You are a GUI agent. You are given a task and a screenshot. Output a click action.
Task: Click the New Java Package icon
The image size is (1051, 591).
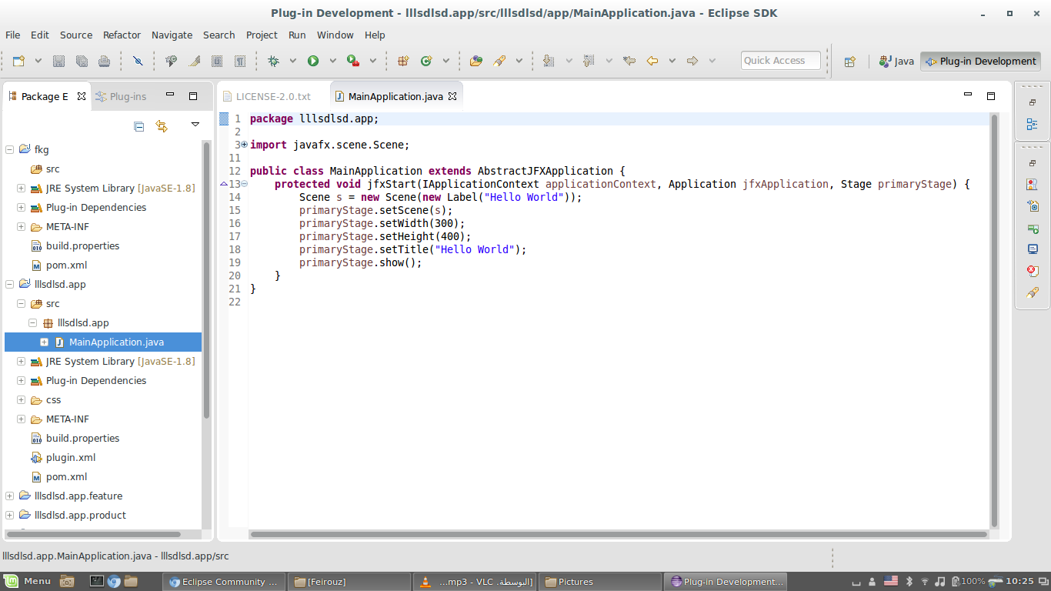pyautogui.click(x=402, y=61)
